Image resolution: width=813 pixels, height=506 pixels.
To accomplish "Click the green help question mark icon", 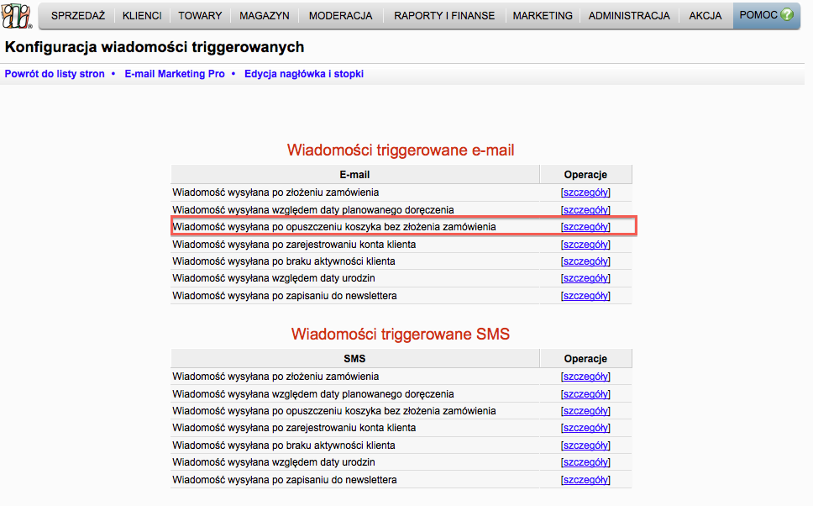I will click(x=787, y=15).
